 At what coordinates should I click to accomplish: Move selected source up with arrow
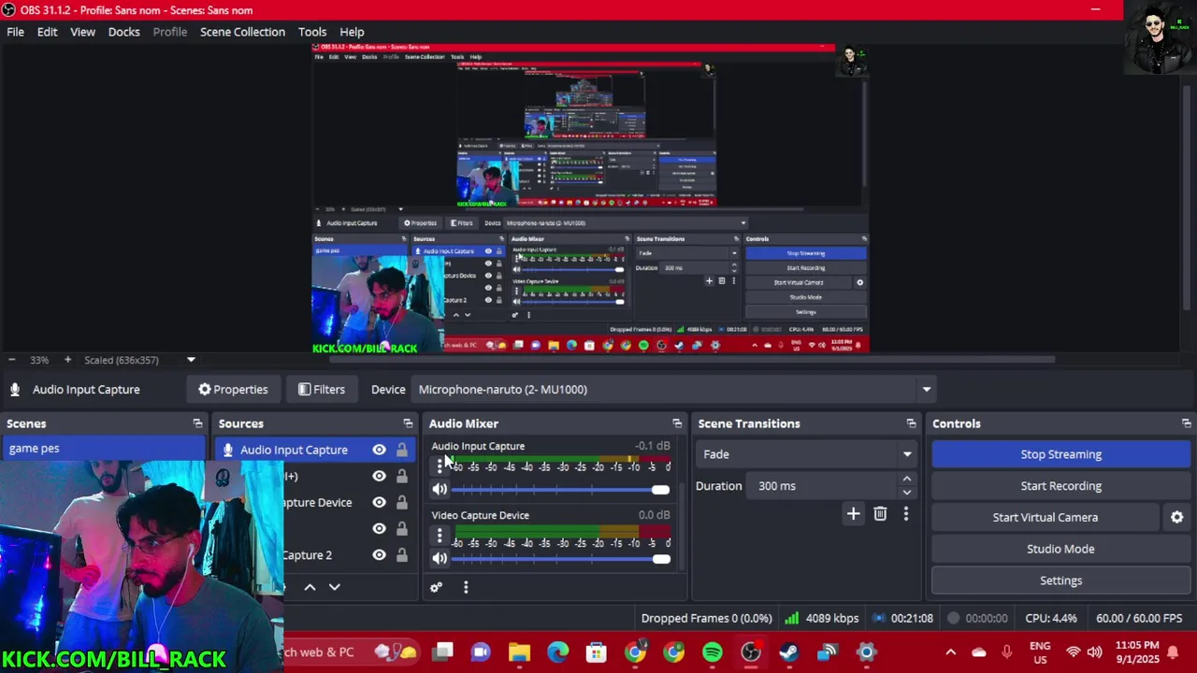[310, 587]
